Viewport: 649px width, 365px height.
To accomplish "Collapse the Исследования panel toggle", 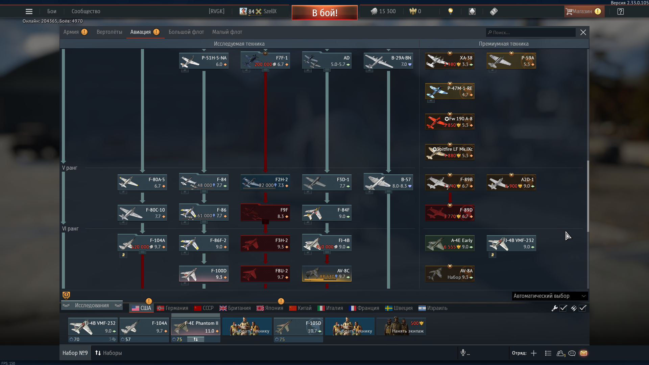I will coord(92,306).
